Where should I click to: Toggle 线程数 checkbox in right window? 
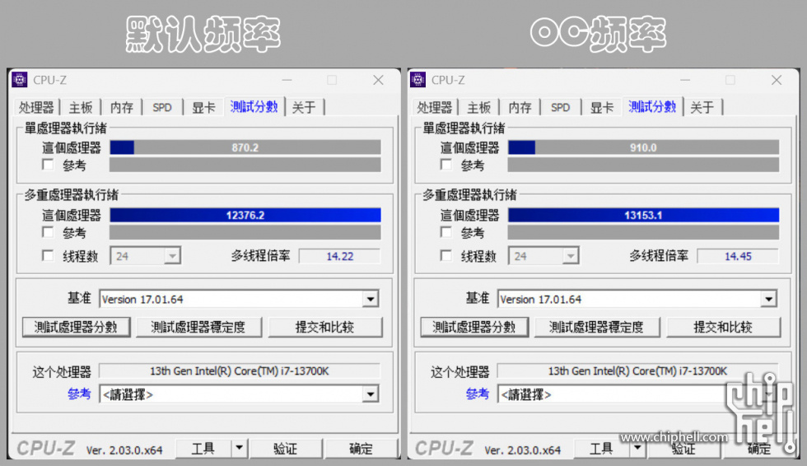[446, 255]
